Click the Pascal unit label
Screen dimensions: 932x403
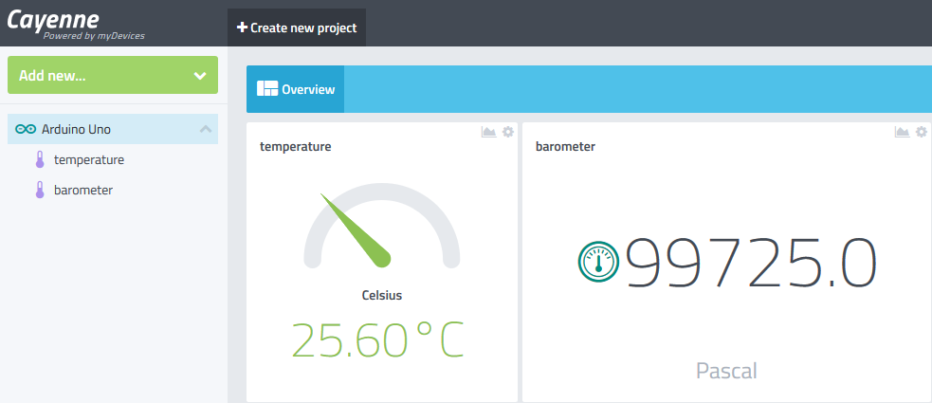point(726,371)
